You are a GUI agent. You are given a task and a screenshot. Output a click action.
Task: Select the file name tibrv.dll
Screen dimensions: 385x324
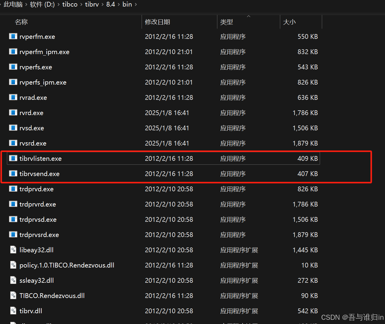(x=31, y=311)
